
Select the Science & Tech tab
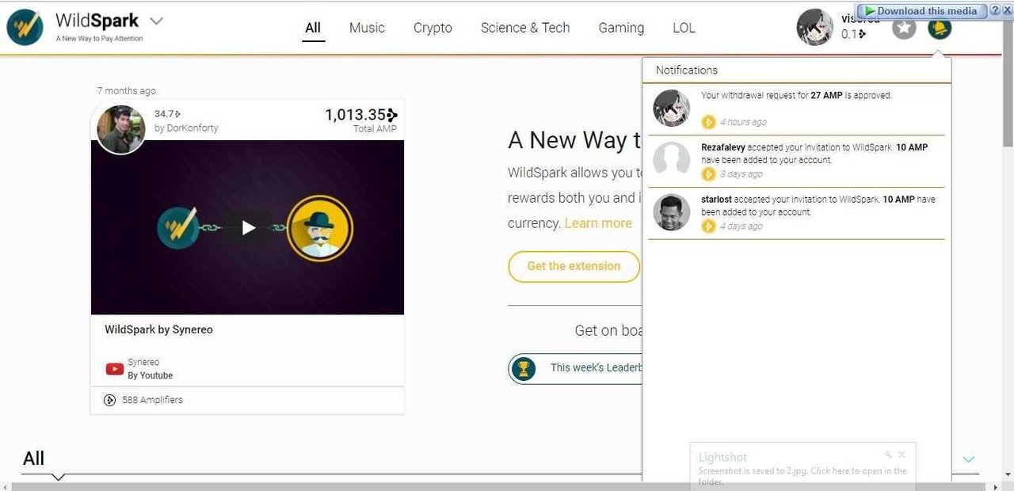(525, 28)
